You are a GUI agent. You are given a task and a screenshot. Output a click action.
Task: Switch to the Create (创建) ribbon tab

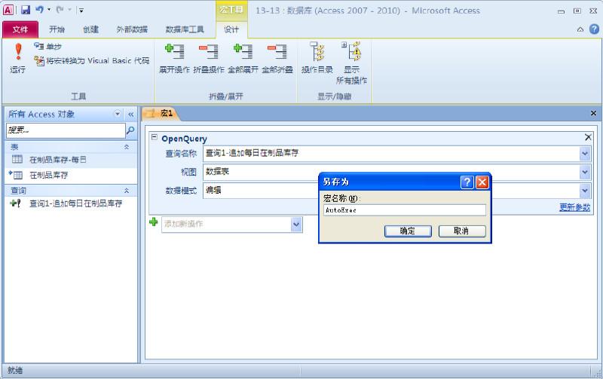click(90, 29)
